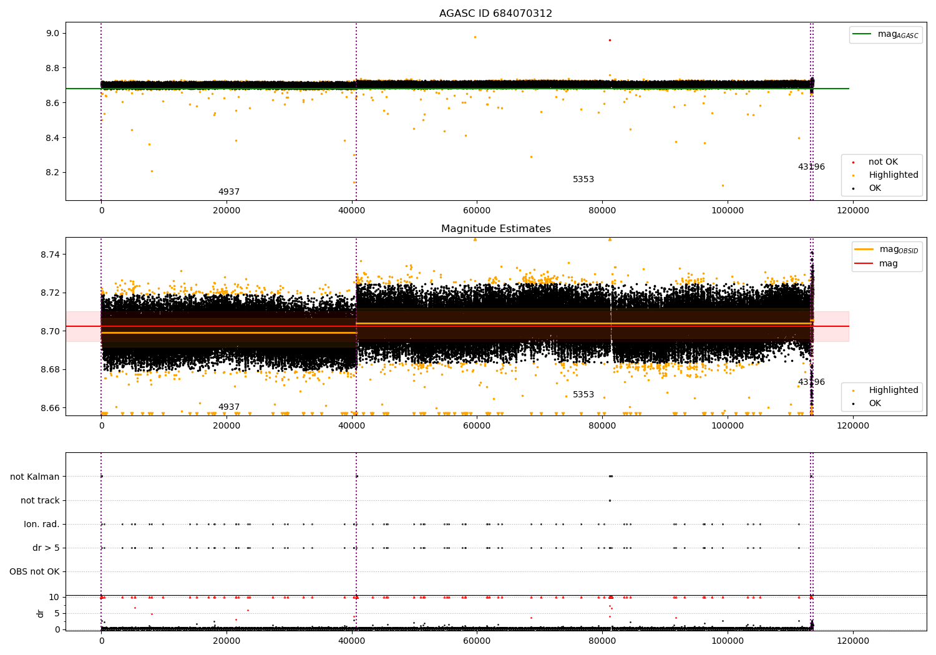The height and width of the screenshot is (655, 936).
Task: Click the red 'mag' legend line
Action: click(x=864, y=263)
